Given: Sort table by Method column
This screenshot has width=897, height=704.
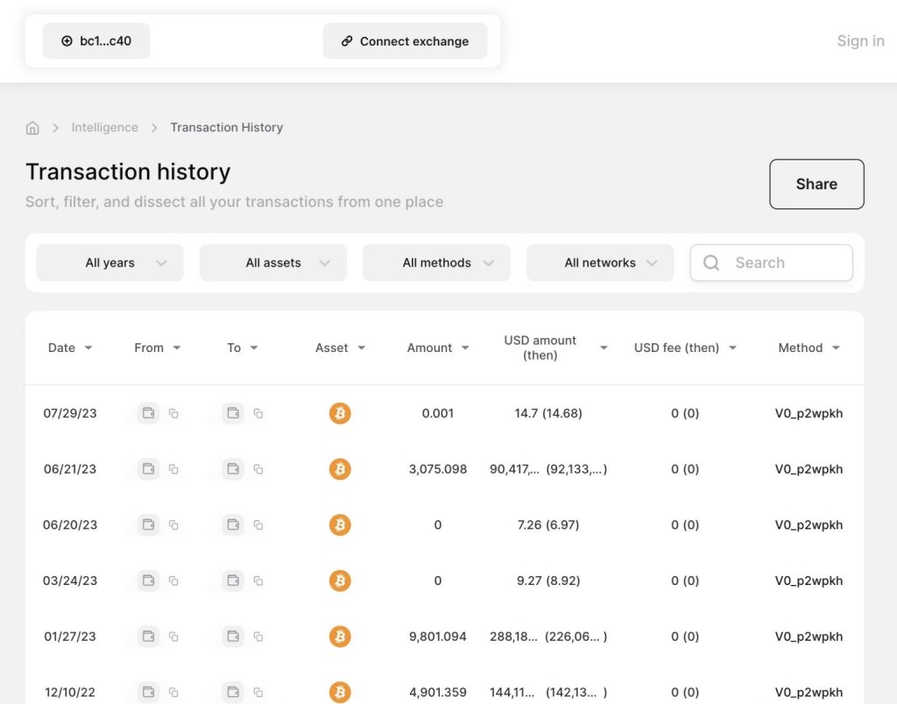Looking at the screenshot, I should point(809,348).
